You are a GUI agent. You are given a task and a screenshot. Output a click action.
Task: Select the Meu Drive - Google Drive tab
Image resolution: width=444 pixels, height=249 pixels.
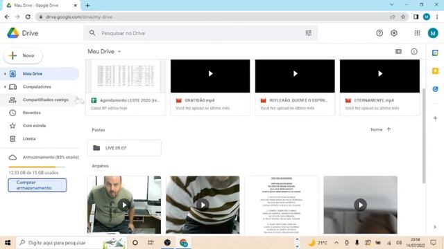point(42,6)
